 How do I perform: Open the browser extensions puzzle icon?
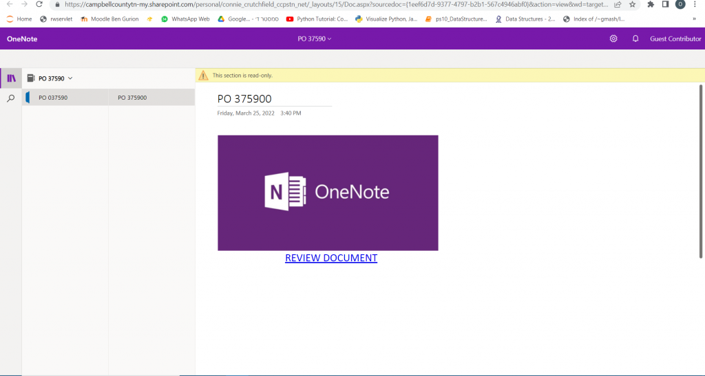[x=651, y=5]
